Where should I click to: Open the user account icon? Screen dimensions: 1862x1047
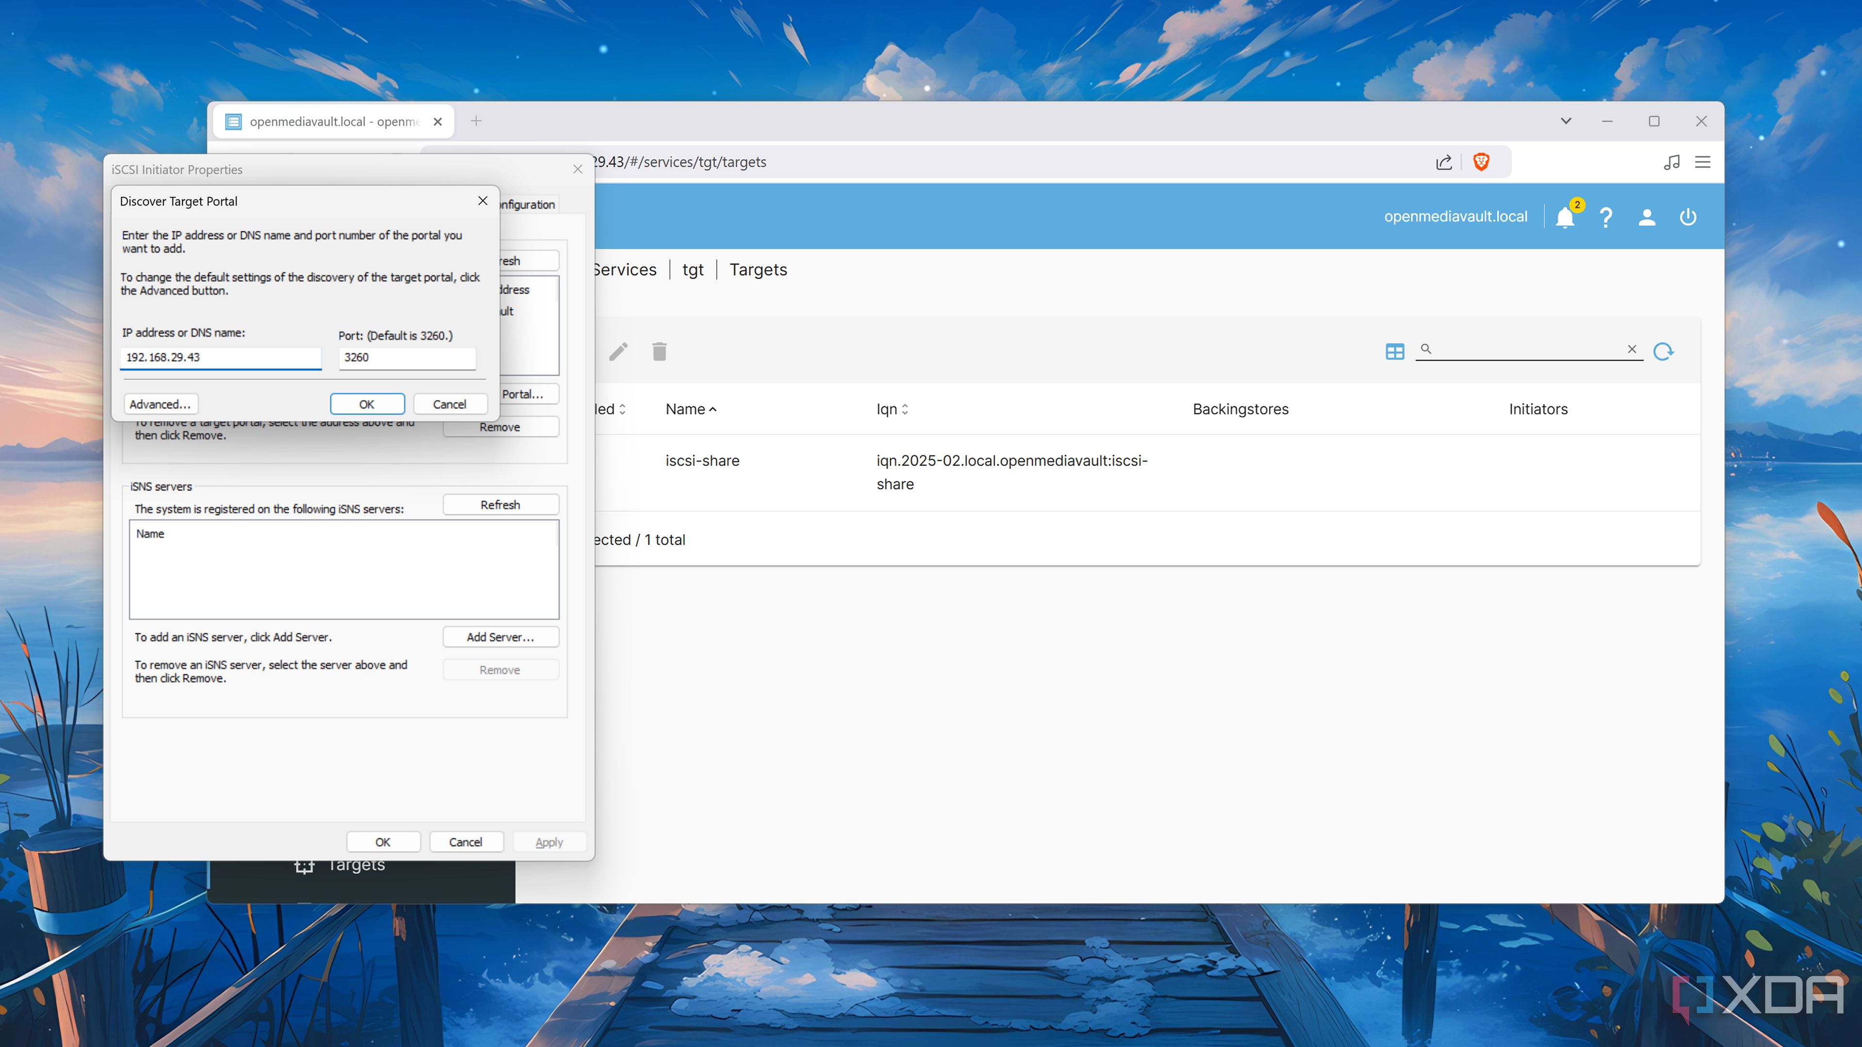coord(1647,217)
